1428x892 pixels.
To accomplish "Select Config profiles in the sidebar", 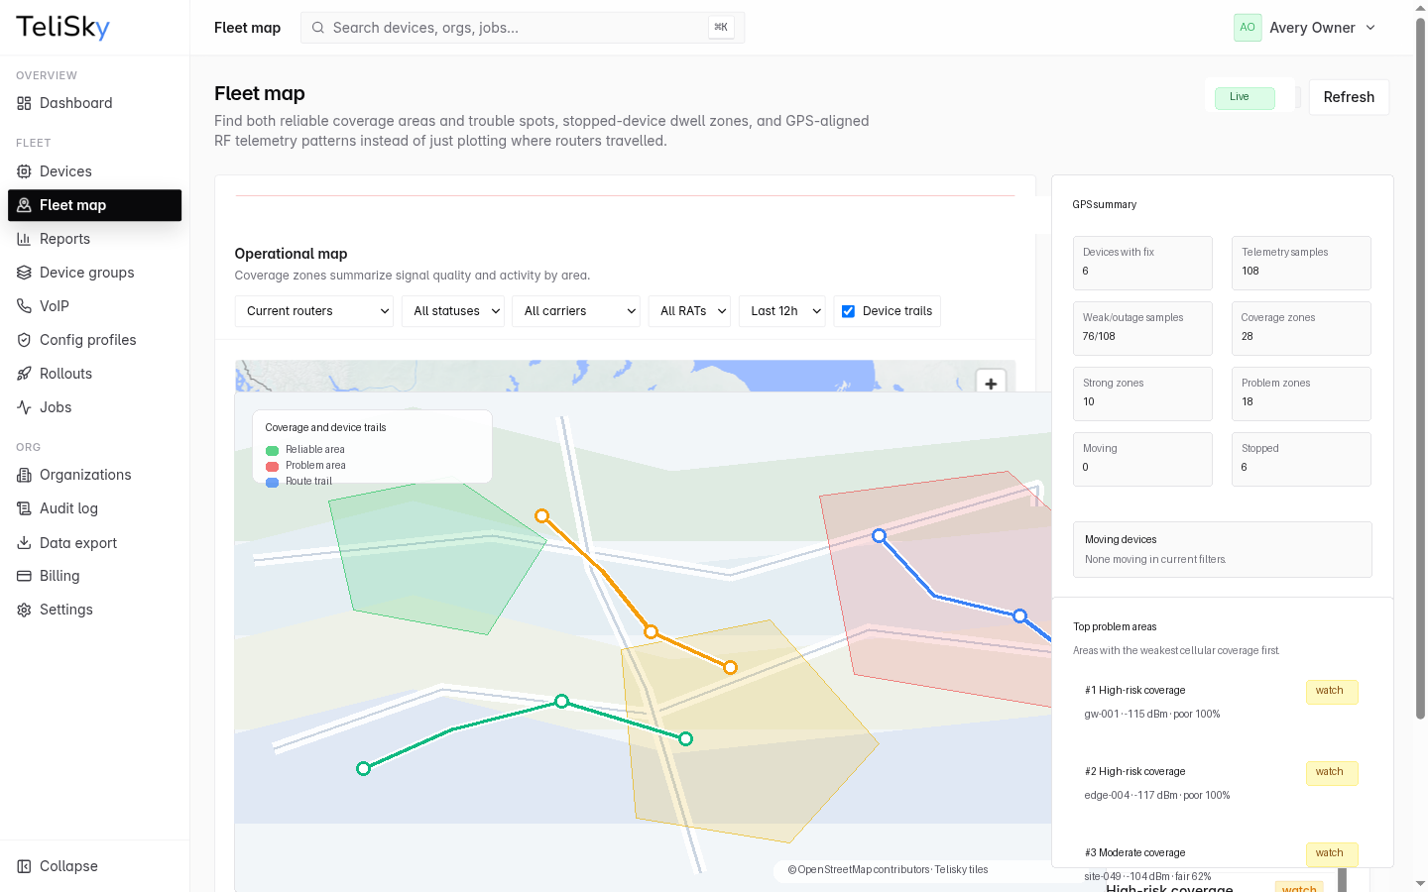I will [x=95, y=340].
